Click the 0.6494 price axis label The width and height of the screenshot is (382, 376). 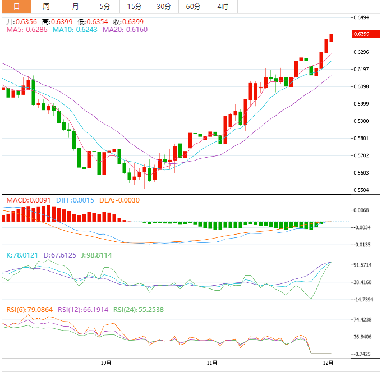[361, 17]
